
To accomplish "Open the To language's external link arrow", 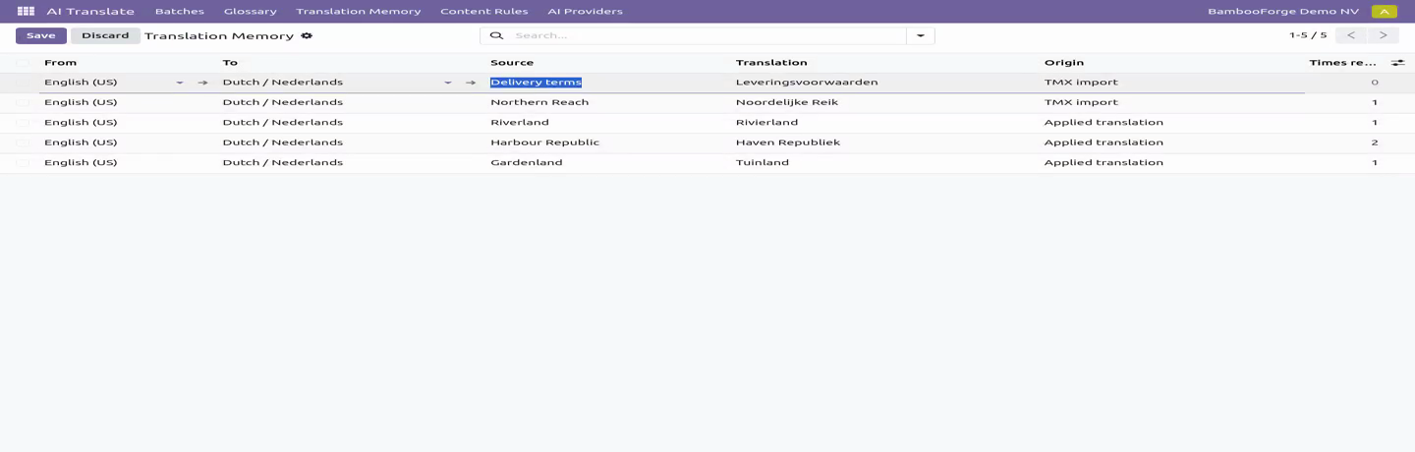I will [471, 83].
